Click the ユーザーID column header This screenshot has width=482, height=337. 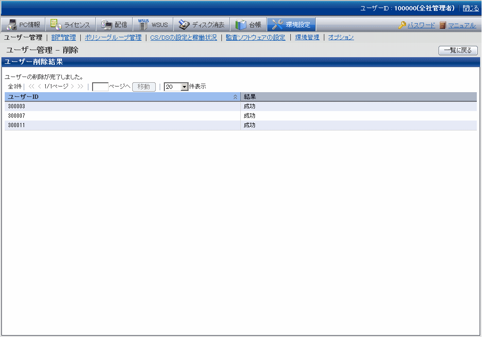122,97
